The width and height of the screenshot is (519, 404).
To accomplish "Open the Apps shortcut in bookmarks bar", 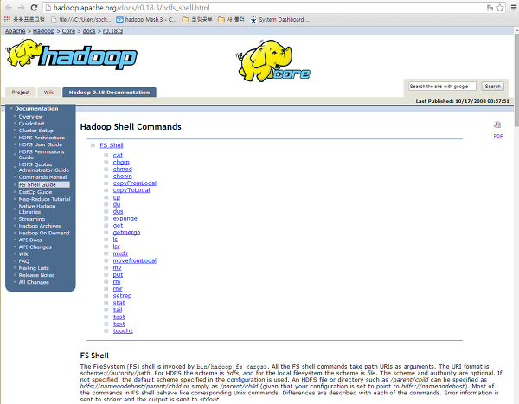I will click(24, 20).
